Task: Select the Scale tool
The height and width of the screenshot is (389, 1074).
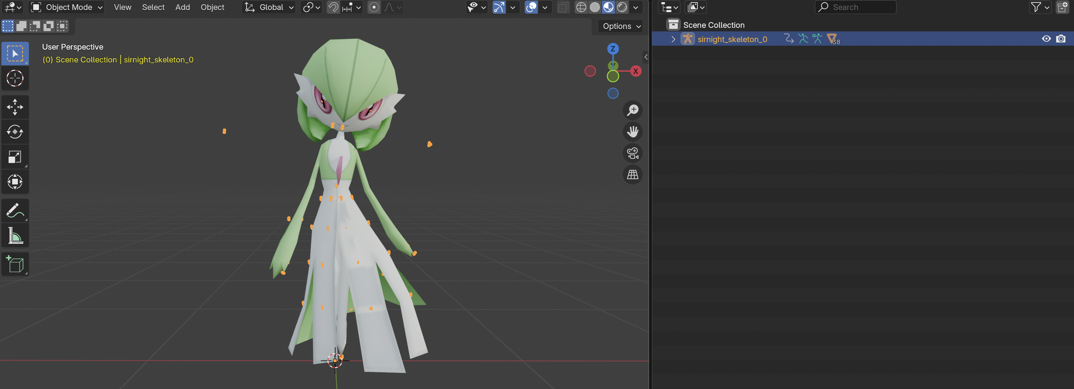Action: coord(15,157)
